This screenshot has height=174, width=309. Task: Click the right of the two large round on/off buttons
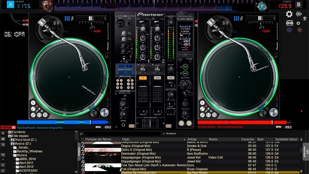click(x=189, y=123)
